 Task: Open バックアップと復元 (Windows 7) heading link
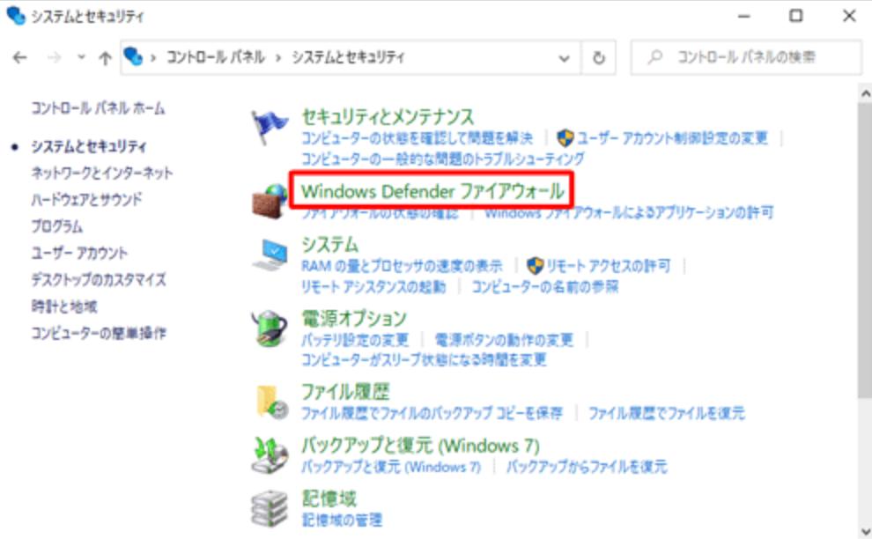click(x=420, y=446)
